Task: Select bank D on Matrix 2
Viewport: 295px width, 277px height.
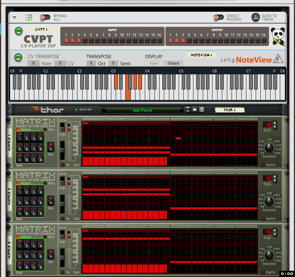Action: pos(40,212)
